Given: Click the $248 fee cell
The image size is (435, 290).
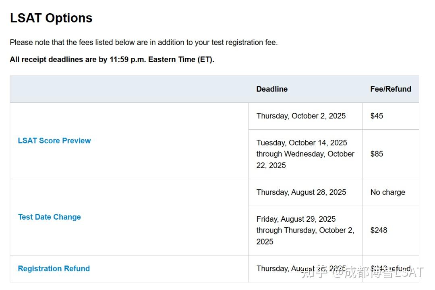Looking at the screenshot, I should (x=379, y=230).
